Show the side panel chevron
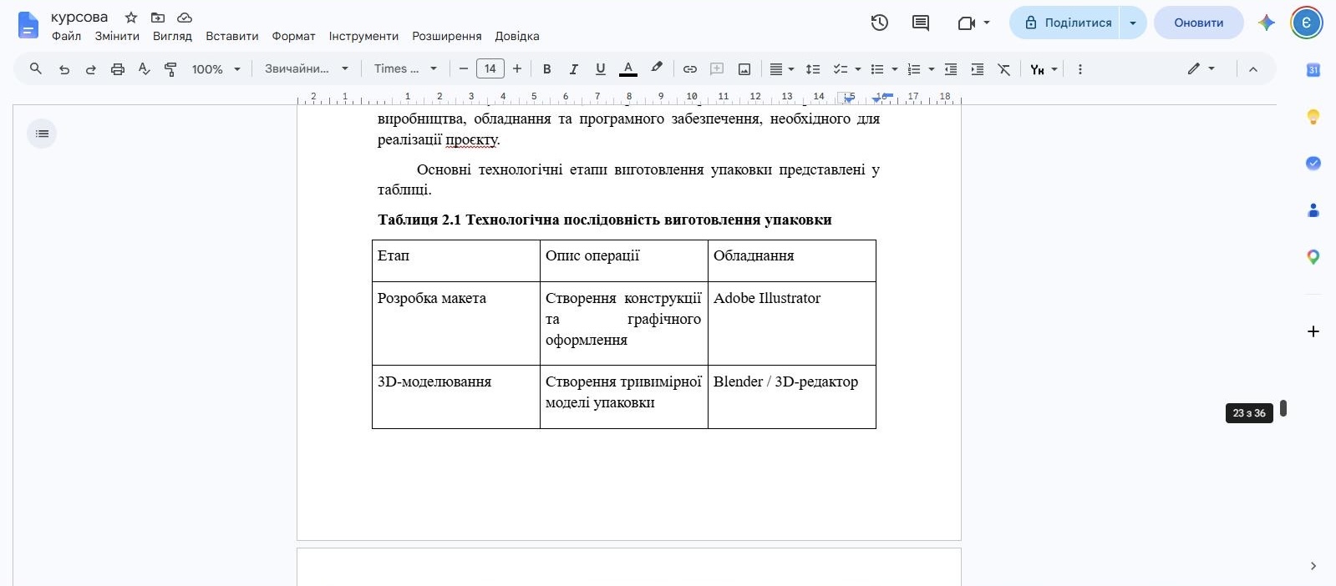 [x=1313, y=566]
